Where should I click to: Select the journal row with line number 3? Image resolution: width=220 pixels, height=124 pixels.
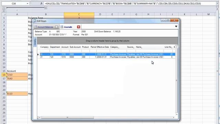coord(108,57)
